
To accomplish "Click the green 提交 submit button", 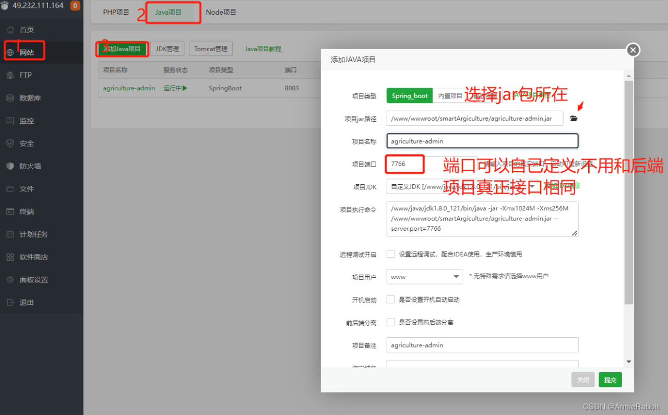I will [610, 380].
